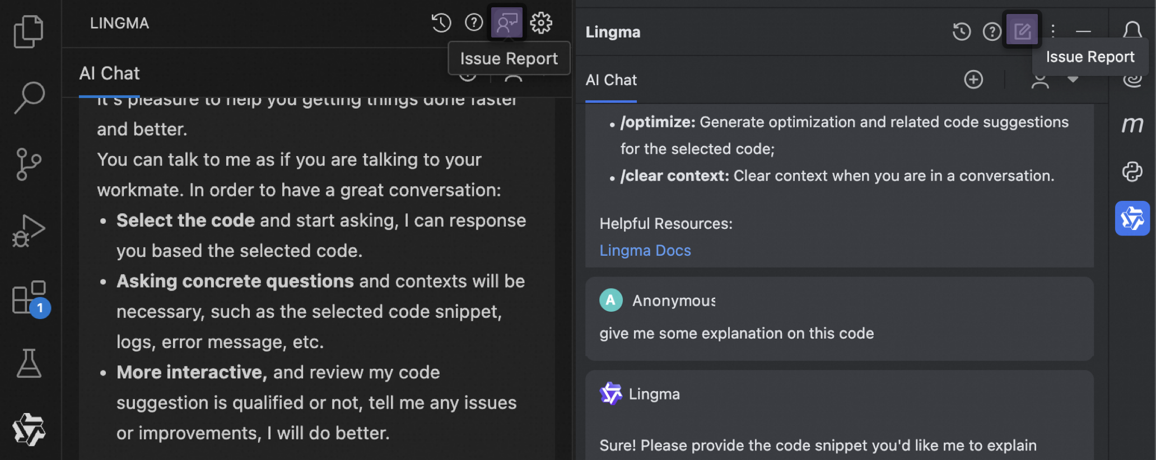Viewport: 1156px width, 460px height.
Task: Click the '/clear context:' command text
Action: pyautogui.click(x=674, y=176)
